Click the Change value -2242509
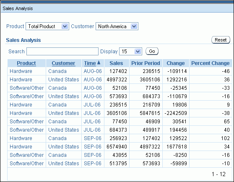Viewport: 234px width, 182px height. click(176, 113)
